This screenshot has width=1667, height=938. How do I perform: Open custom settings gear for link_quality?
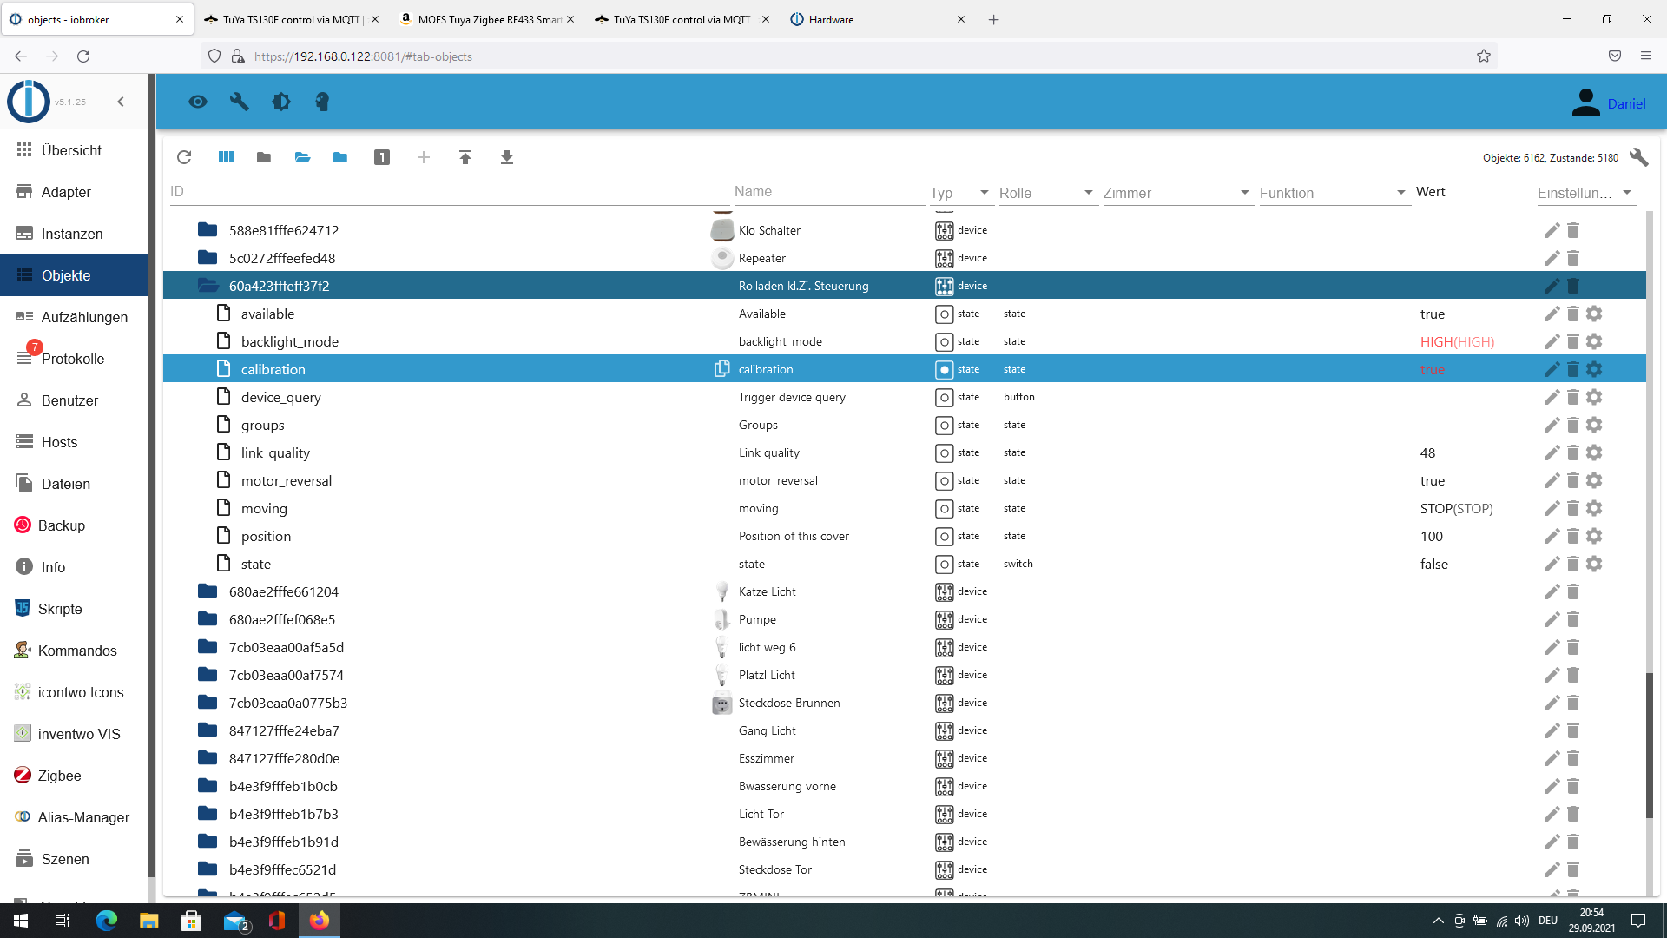[1594, 452]
